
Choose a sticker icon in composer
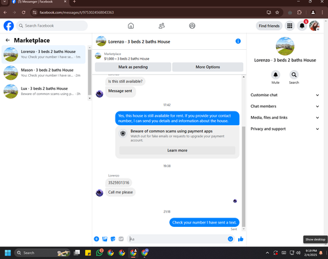tap(113, 239)
